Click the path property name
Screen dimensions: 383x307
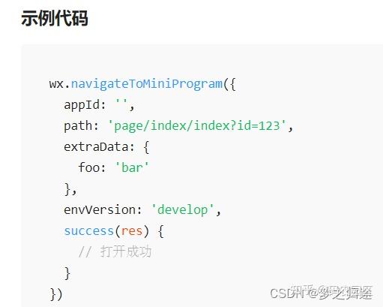(x=78, y=126)
